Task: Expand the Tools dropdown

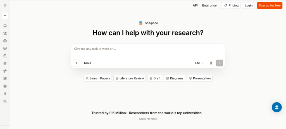Action: [89, 63]
